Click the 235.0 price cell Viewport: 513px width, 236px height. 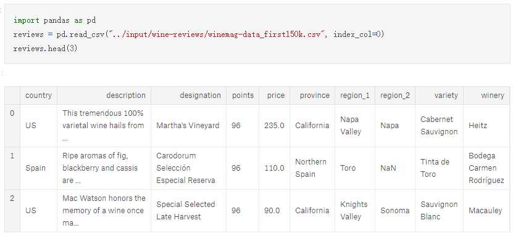coord(274,125)
